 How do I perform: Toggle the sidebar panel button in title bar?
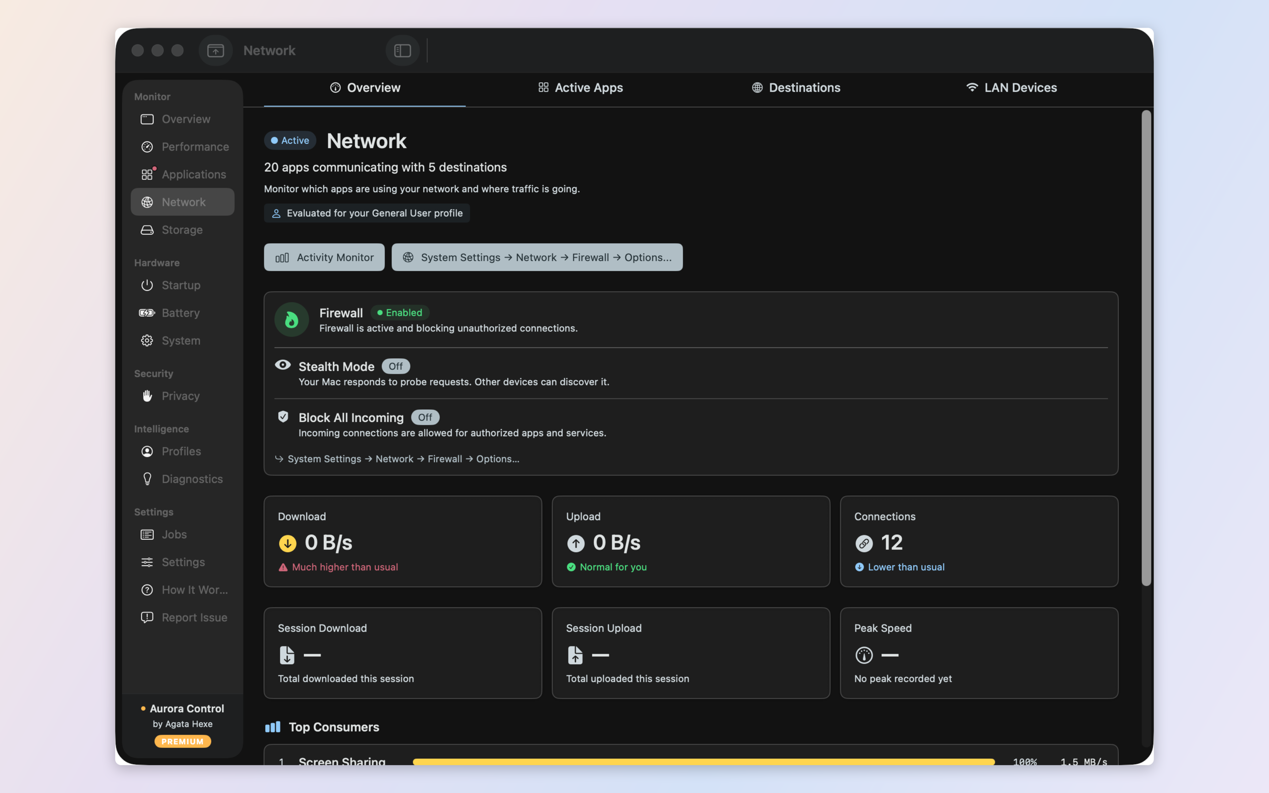402,51
